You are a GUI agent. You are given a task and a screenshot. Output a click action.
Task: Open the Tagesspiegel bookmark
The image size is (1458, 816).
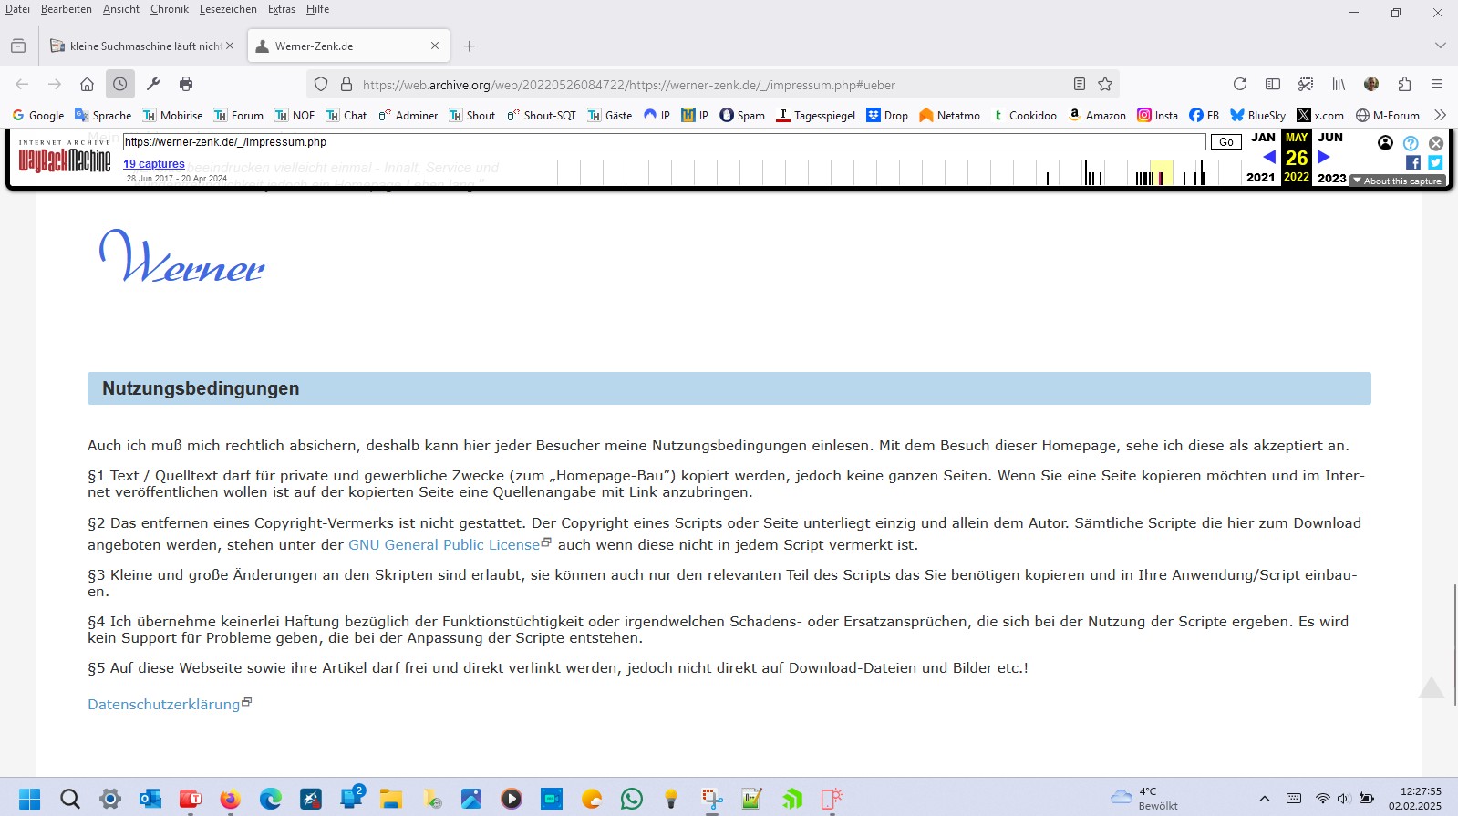point(816,115)
